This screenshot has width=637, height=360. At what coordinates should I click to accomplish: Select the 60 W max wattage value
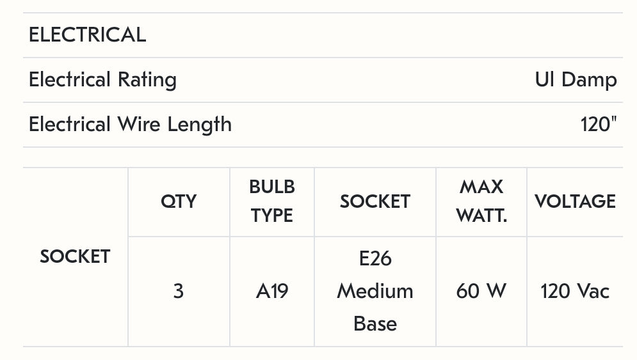[481, 292]
